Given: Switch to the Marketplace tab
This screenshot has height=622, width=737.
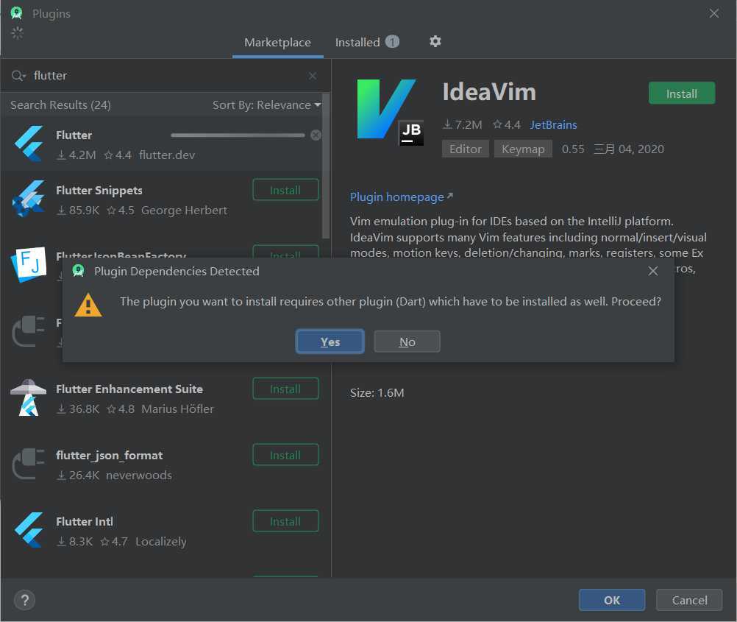Looking at the screenshot, I should click(278, 43).
